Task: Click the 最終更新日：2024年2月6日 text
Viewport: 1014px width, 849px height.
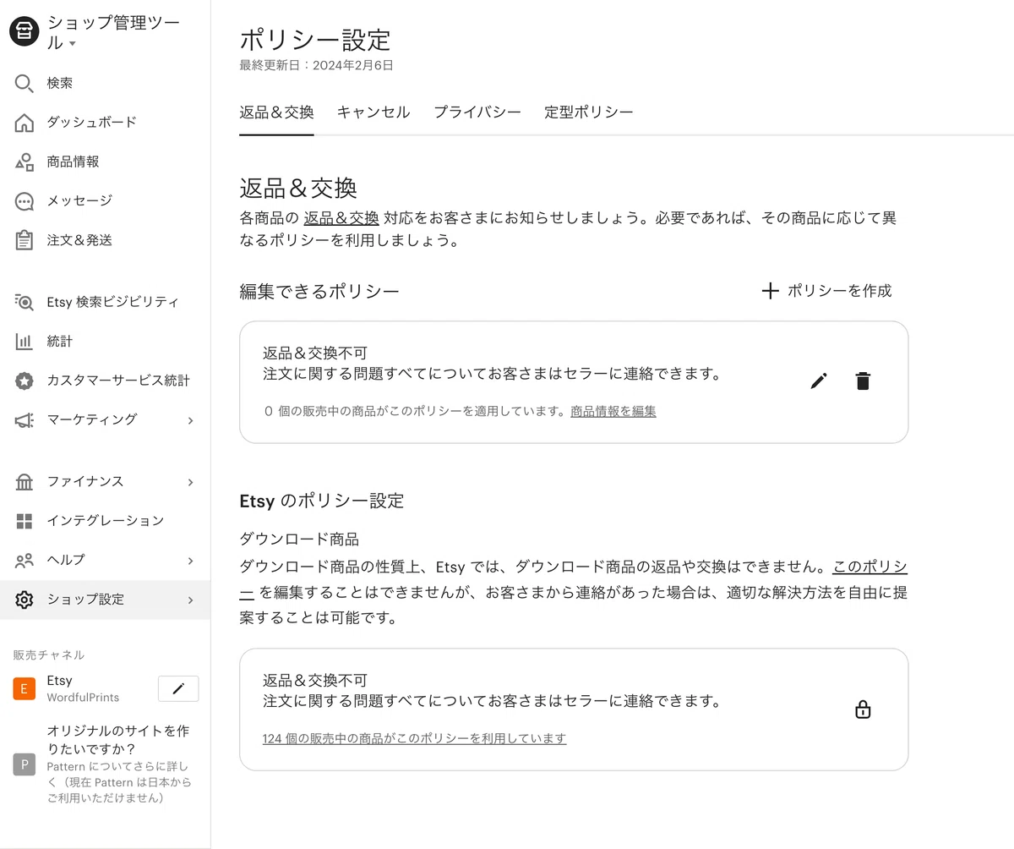Action: click(x=316, y=65)
